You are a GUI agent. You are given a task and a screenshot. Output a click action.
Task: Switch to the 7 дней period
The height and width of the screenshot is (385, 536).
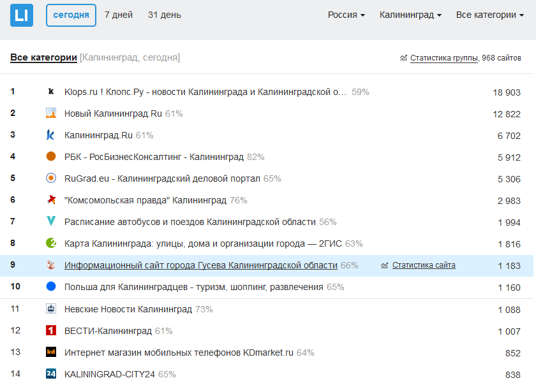119,15
